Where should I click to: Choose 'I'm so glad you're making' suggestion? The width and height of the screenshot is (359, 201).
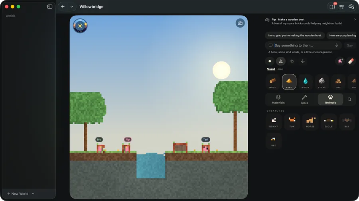coord(295,35)
